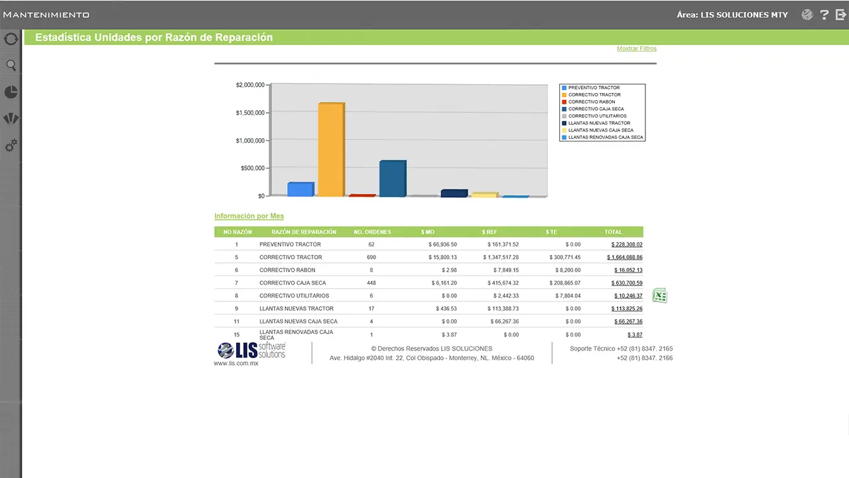Open total $ 630,700.59 for Correctivo Caja Seca

click(626, 283)
